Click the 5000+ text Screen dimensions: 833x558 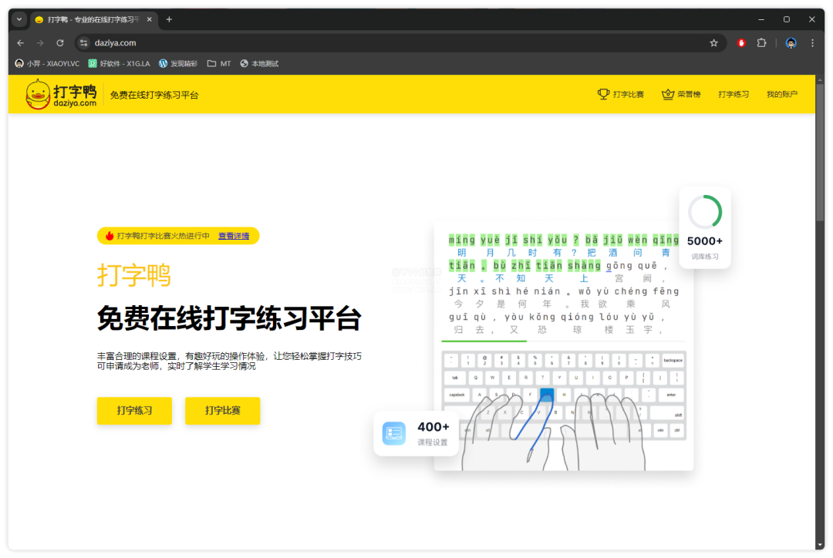tap(705, 241)
